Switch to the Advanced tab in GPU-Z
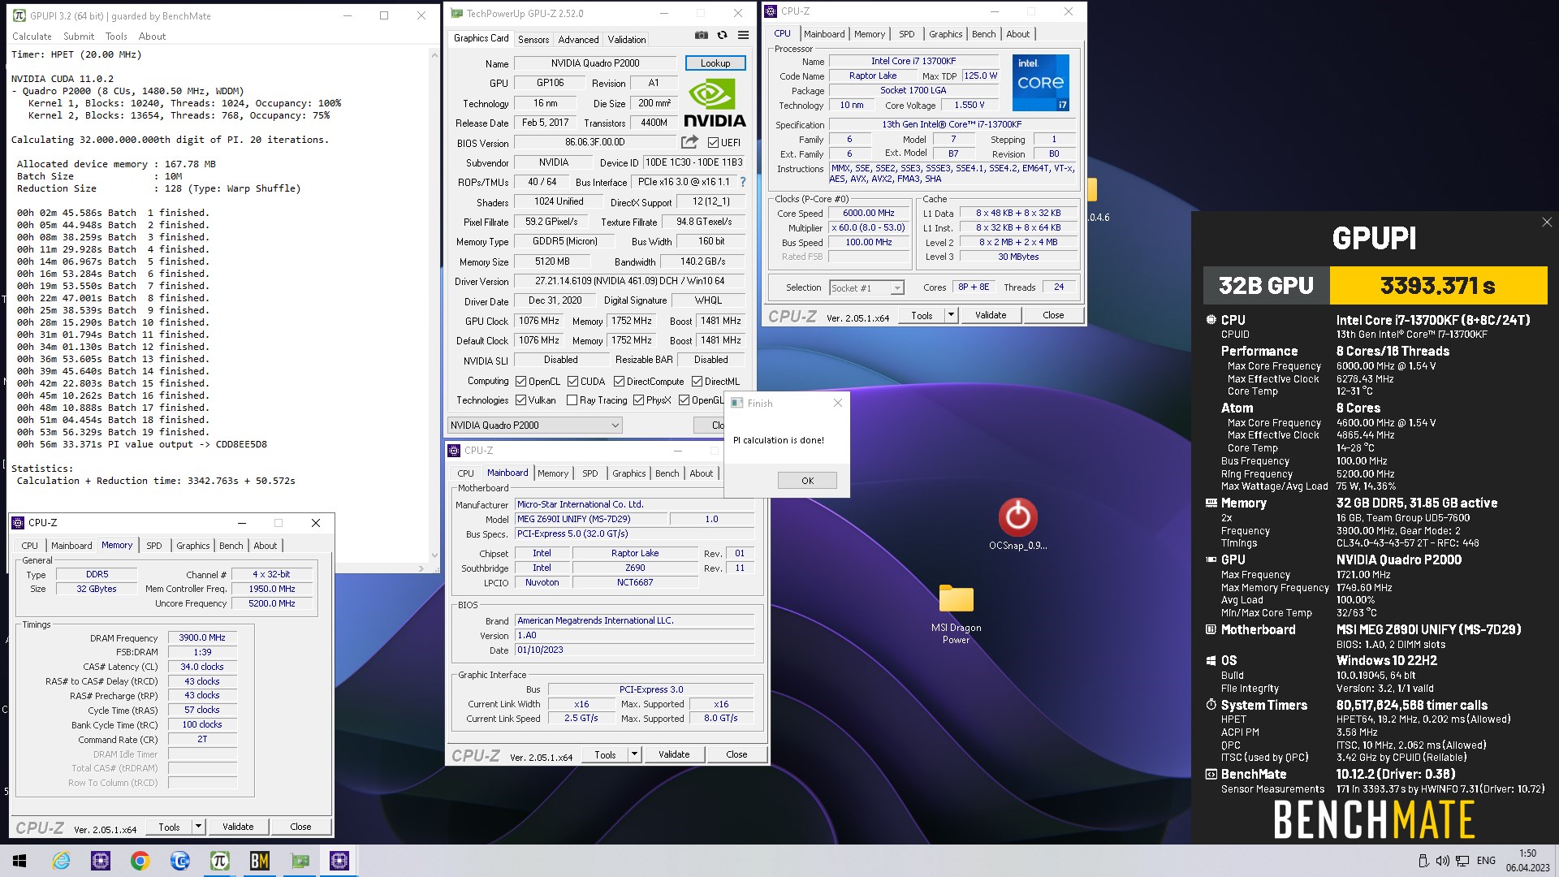 (x=578, y=39)
